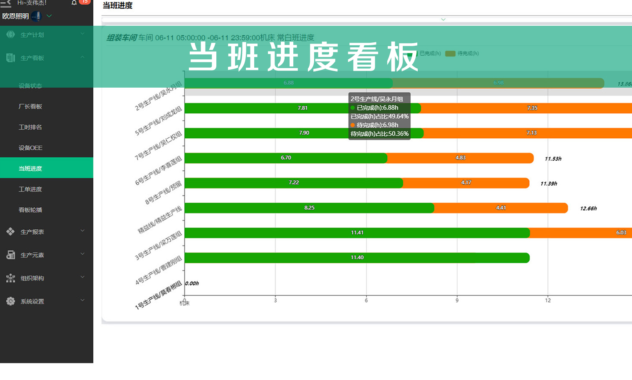The image size is (632, 380).
Task: Expand the company dropdown next to 欧恩照明
Action: tap(49, 16)
